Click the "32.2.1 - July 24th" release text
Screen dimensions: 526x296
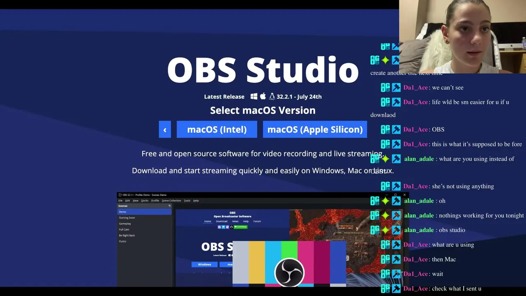coord(299,97)
